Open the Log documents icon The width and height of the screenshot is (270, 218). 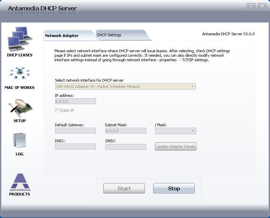[x=19, y=140]
